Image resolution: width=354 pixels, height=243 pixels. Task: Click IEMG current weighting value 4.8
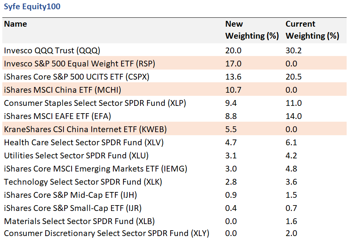[291, 169]
